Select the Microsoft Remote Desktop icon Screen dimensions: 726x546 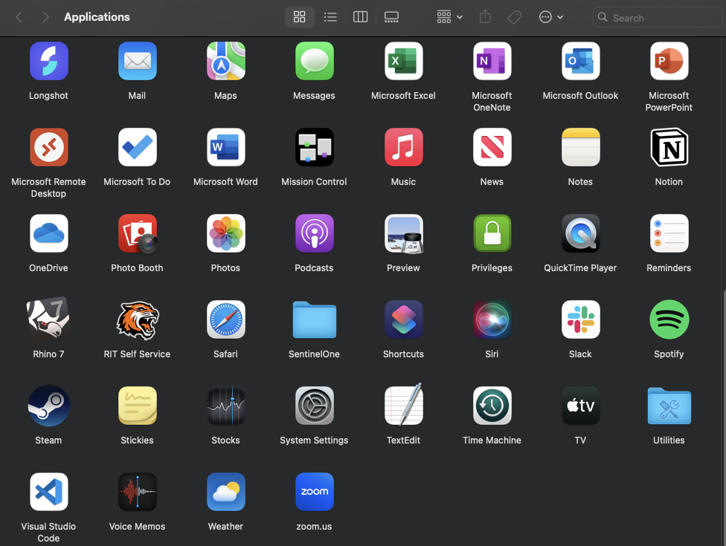(48, 147)
